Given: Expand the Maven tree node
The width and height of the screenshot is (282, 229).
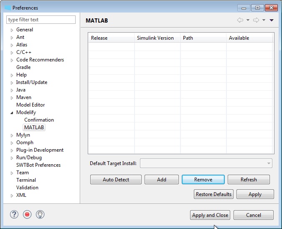Looking at the screenshot, I should (12, 98).
